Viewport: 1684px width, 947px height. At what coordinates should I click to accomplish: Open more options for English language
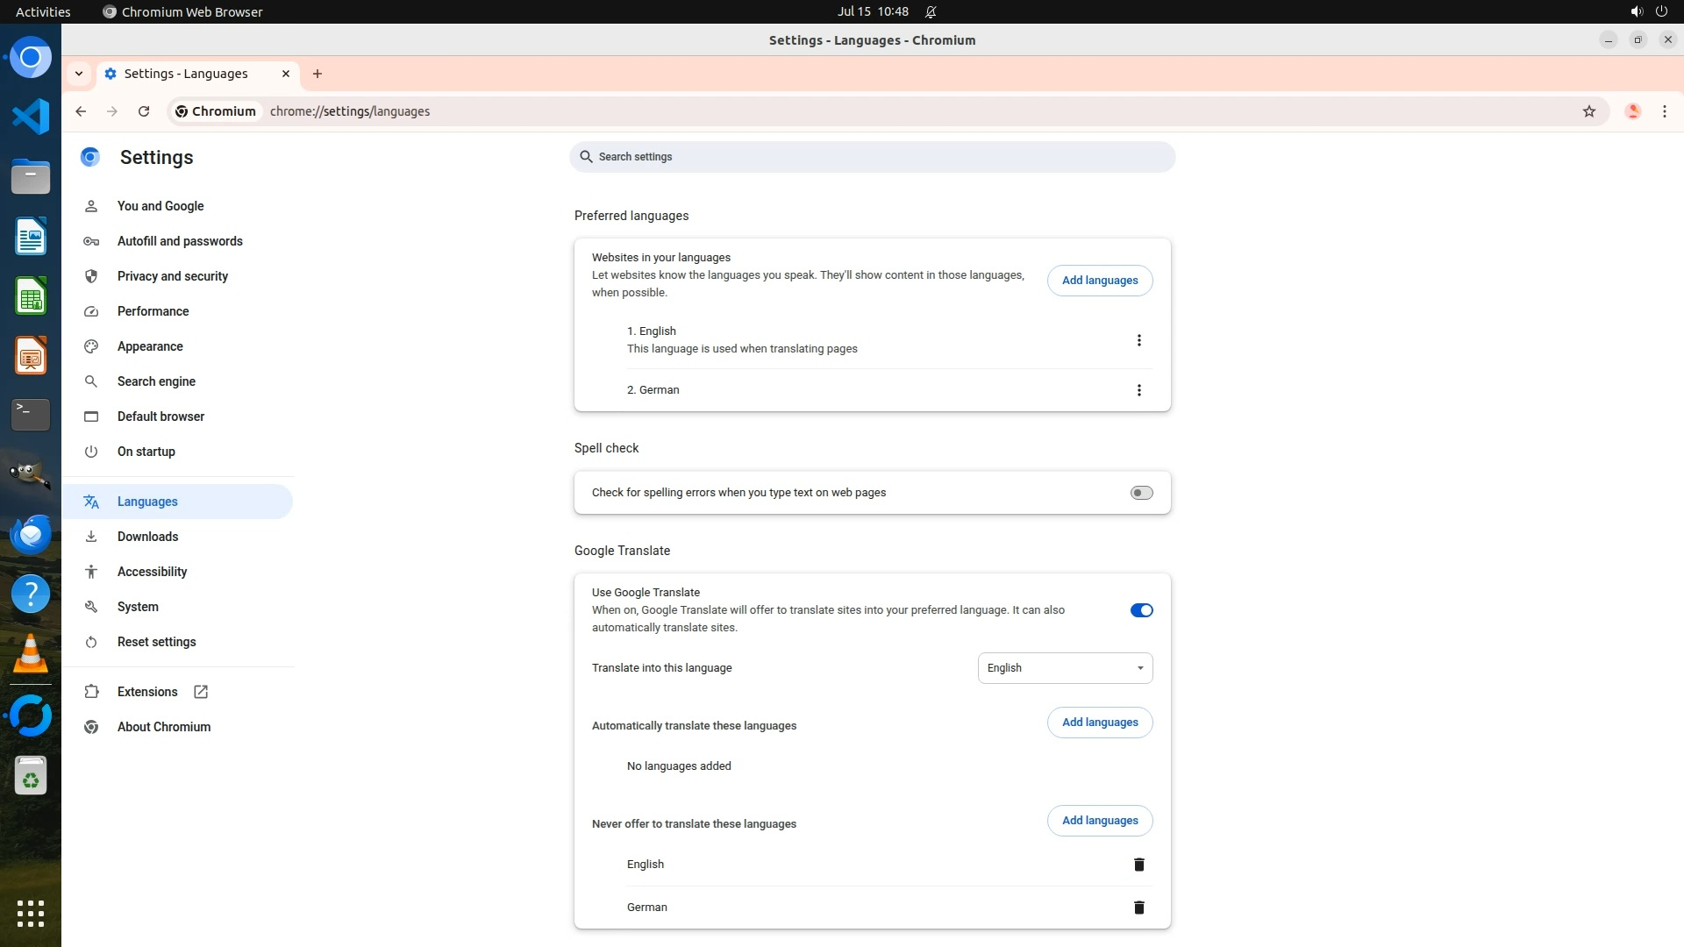(x=1138, y=340)
